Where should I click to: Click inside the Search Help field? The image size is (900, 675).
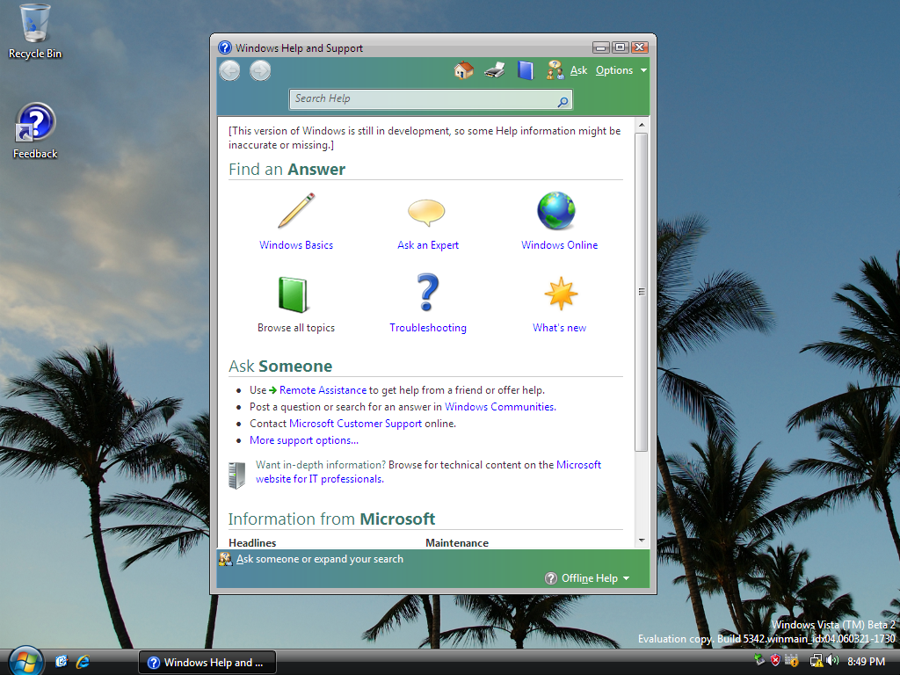[x=422, y=99]
